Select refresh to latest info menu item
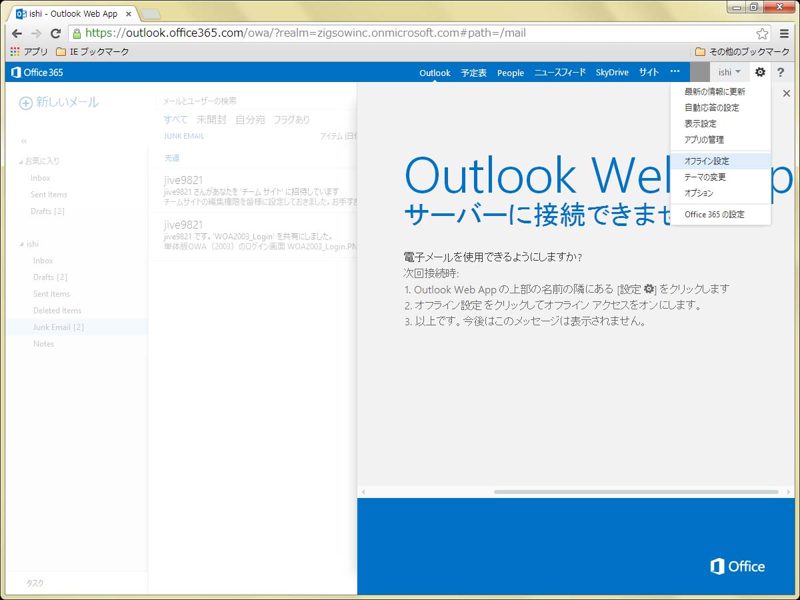This screenshot has height=600, width=800. click(x=720, y=92)
